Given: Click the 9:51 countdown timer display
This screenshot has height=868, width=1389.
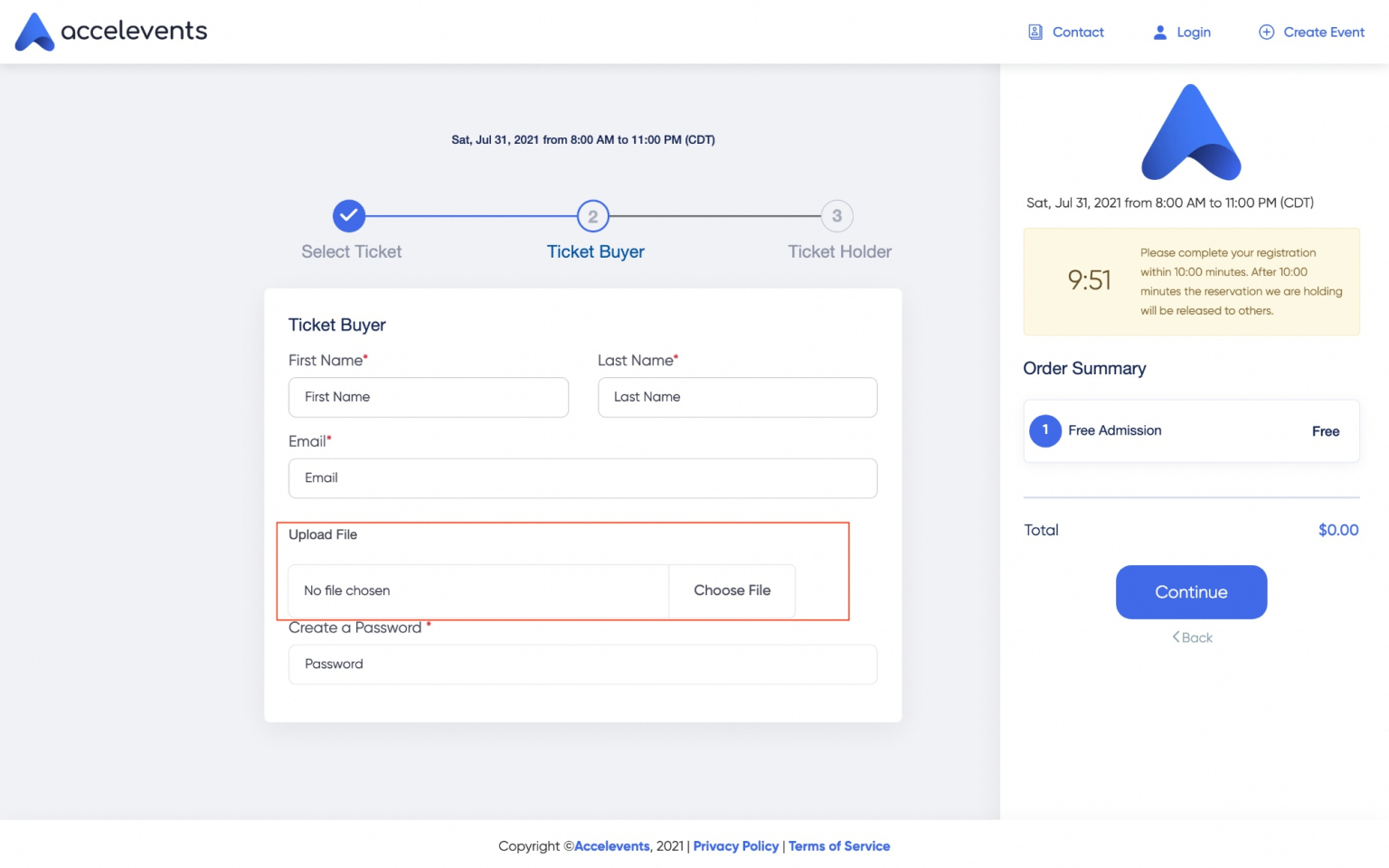Looking at the screenshot, I should [x=1089, y=281].
